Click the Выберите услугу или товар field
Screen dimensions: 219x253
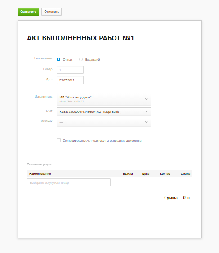69,182
